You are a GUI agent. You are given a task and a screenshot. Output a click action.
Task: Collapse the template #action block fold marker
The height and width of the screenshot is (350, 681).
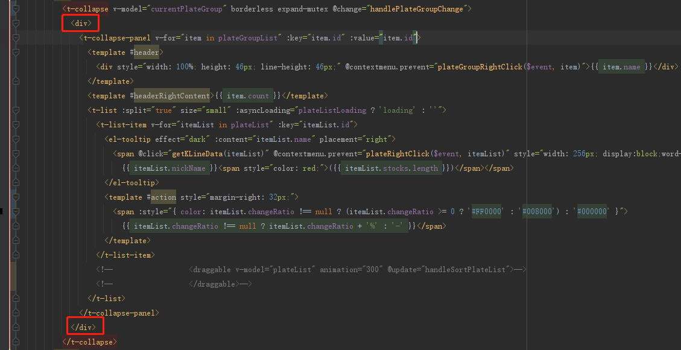pos(16,197)
